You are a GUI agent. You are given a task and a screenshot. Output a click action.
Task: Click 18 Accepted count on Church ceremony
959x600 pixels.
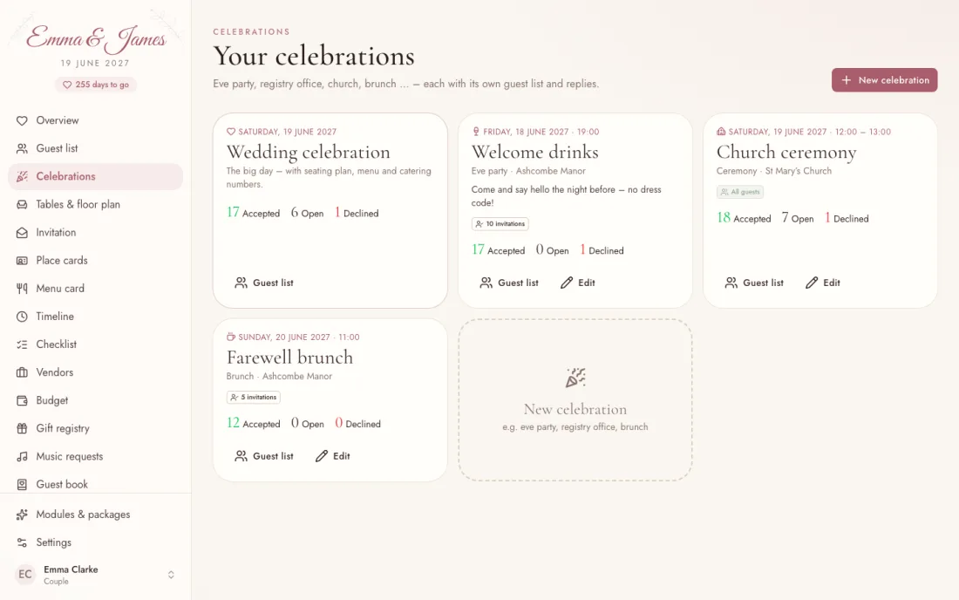click(744, 218)
